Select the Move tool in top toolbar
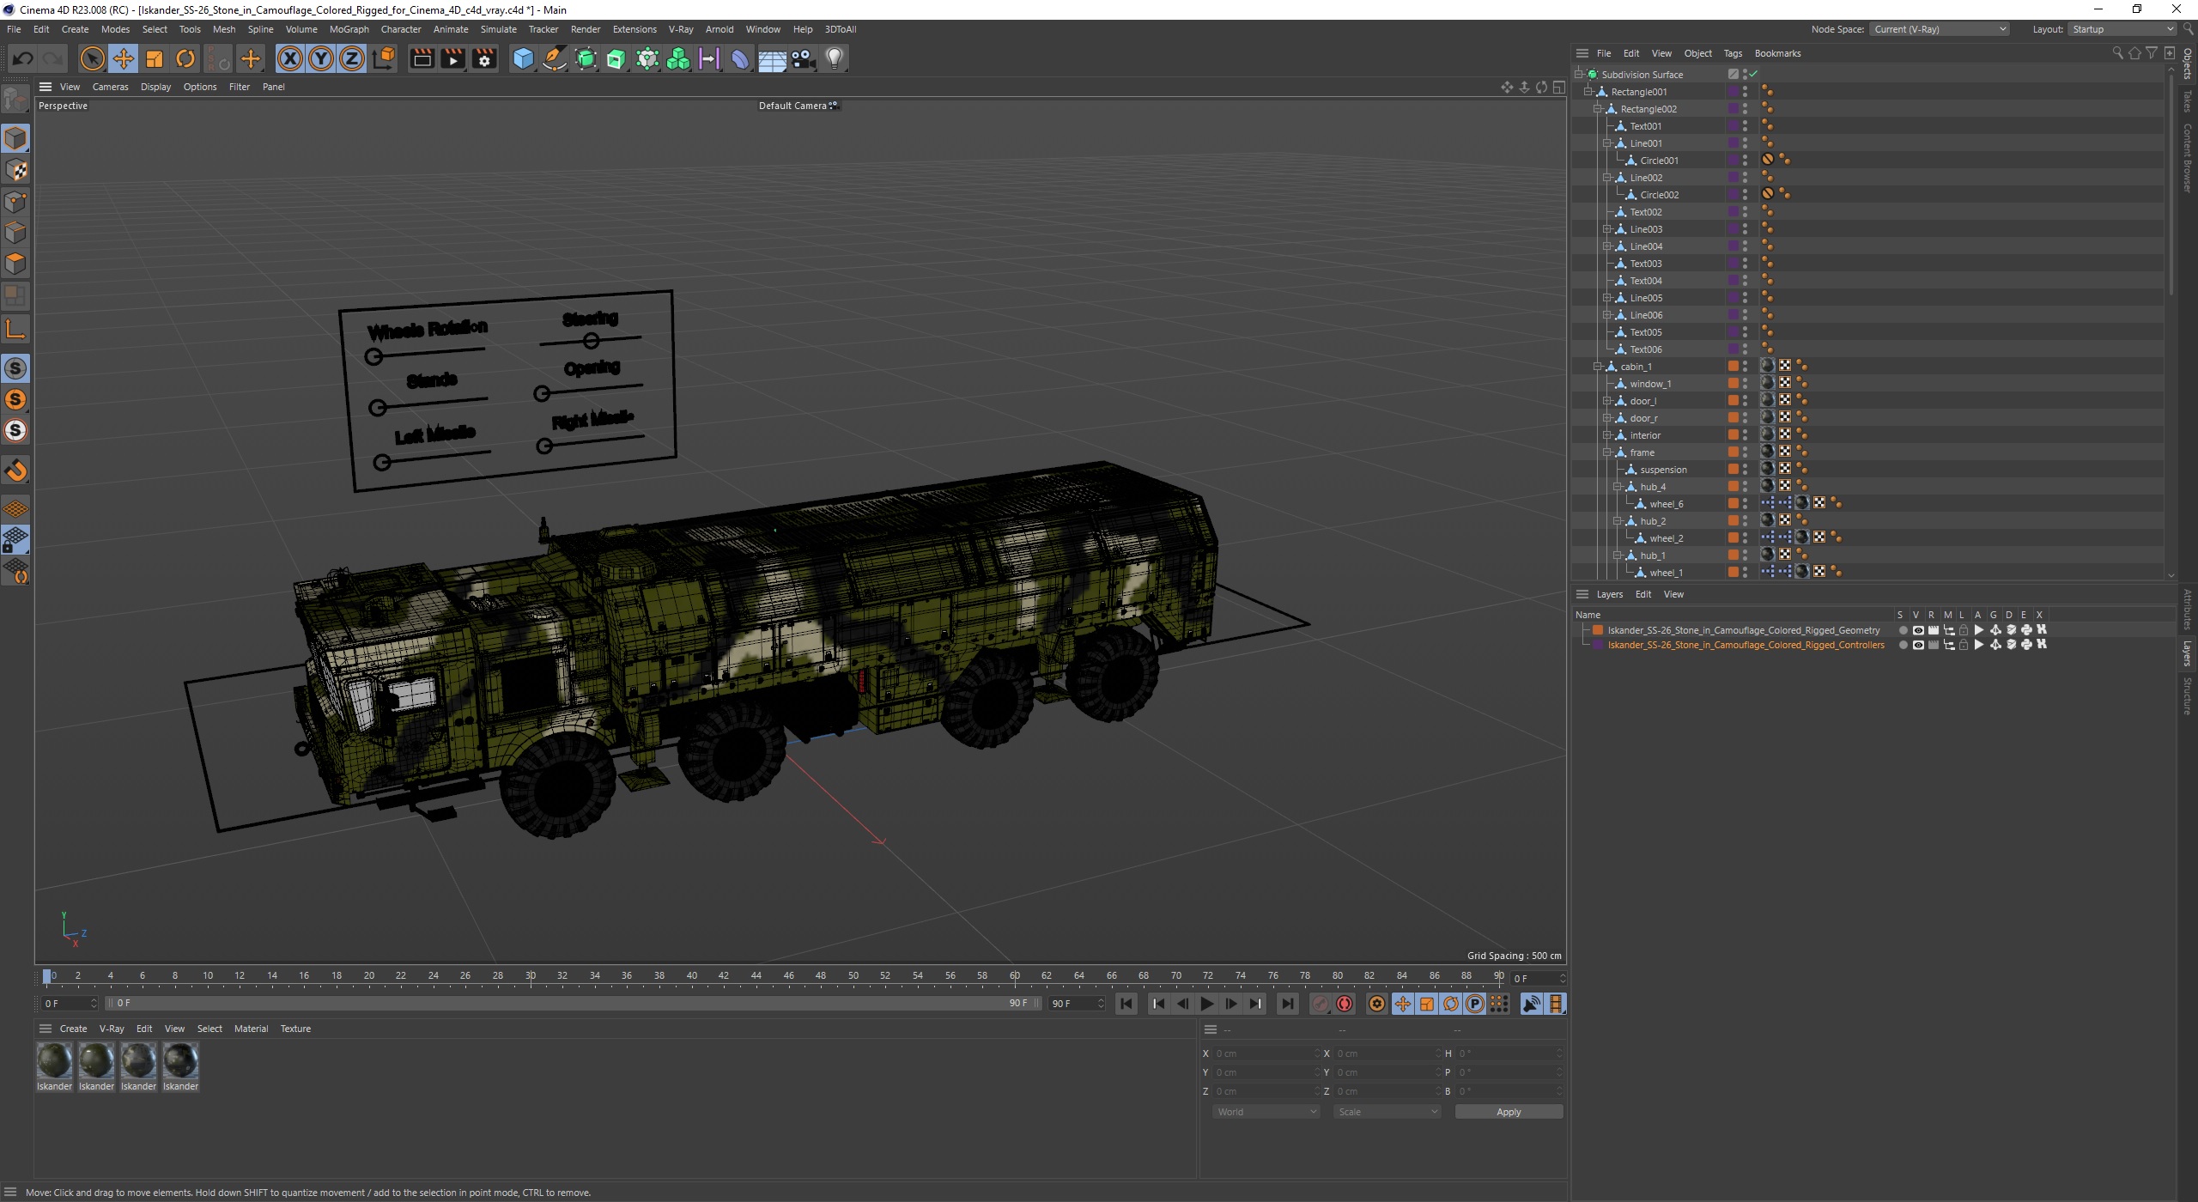The width and height of the screenshot is (2198, 1202). tap(124, 58)
